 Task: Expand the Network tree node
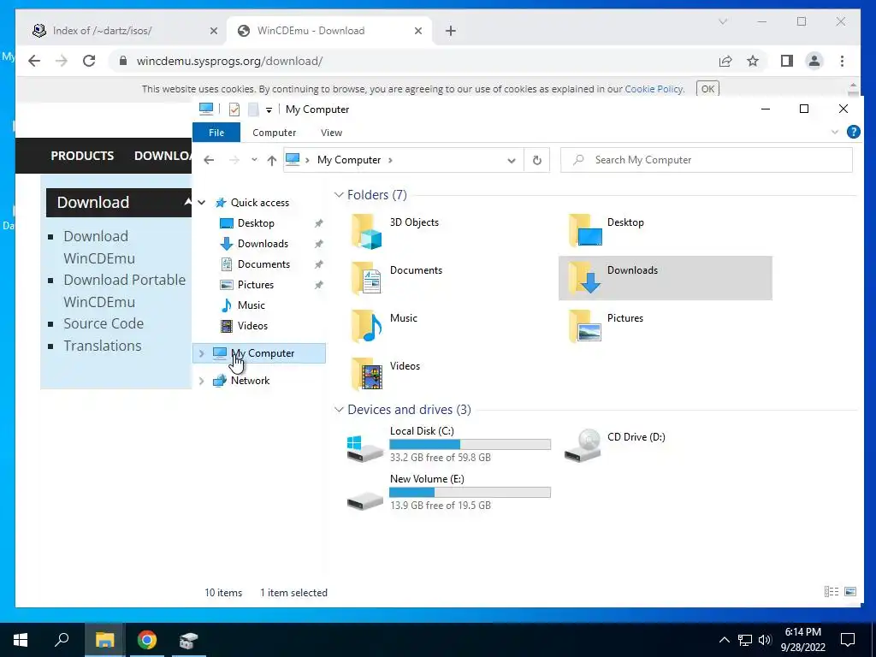click(202, 381)
